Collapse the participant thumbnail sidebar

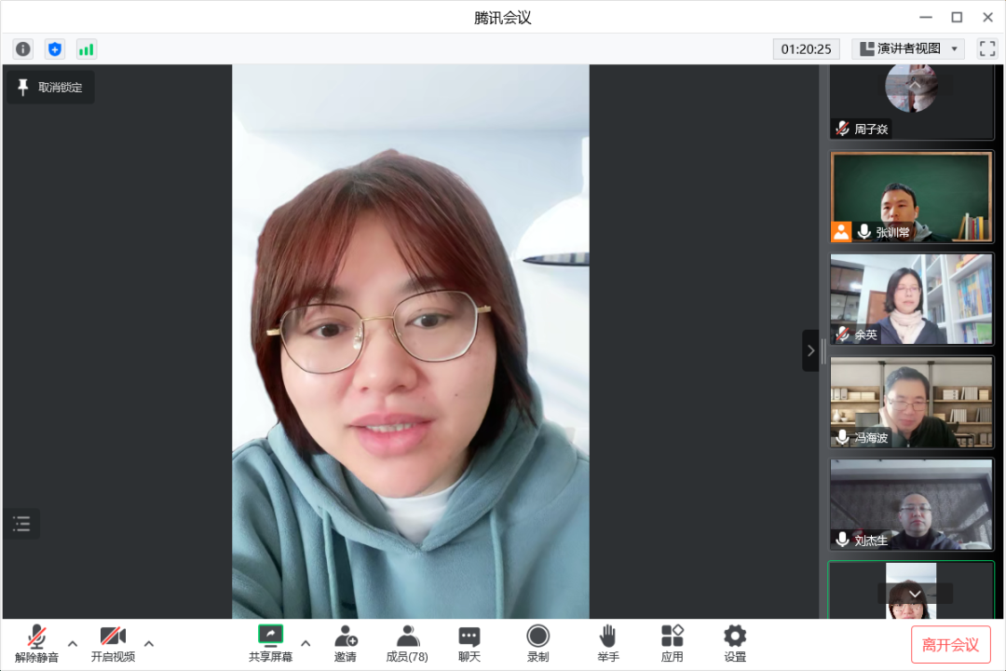810,350
